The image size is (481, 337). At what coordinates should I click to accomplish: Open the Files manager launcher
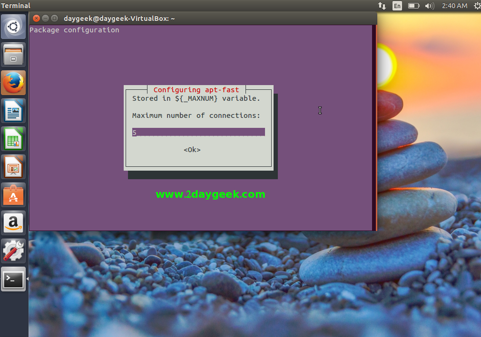tap(13, 55)
